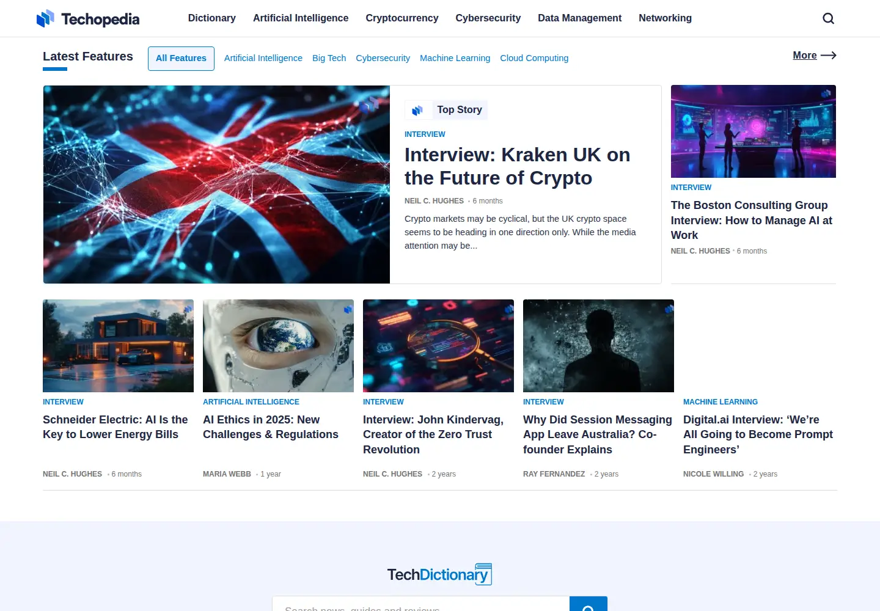Screen dimensions: 880x611
Task: Click the blue TechDictionary search button
Action: click(x=588, y=604)
